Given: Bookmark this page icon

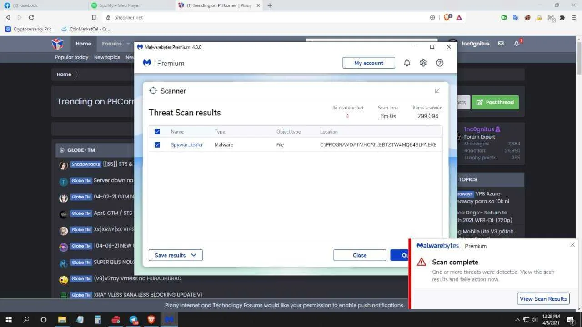Looking at the screenshot, I should (94, 17).
